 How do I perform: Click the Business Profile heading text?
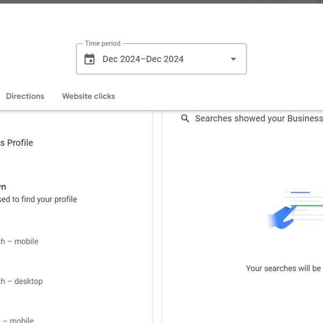[17, 143]
